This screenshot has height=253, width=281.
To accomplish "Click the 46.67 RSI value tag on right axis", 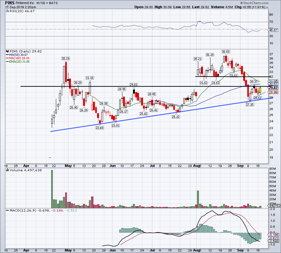I will pyautogui.click(x=273, y=30).
